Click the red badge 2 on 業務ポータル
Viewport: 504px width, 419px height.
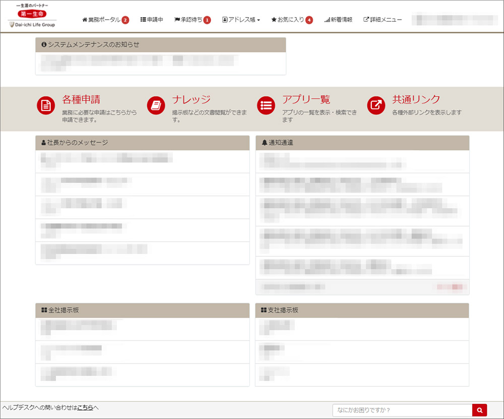(125, 20)
